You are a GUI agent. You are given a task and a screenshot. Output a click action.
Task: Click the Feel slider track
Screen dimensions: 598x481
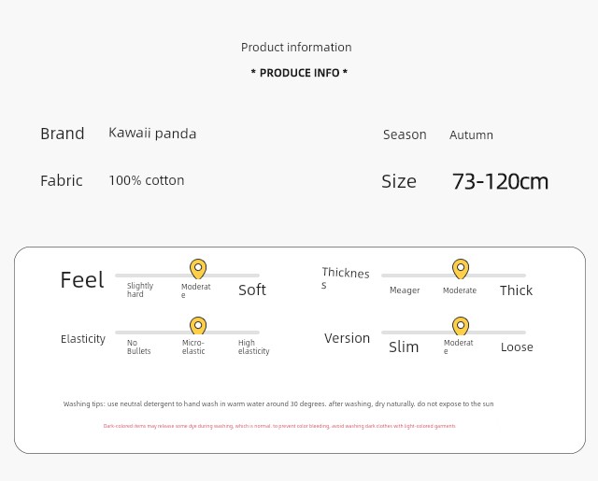coord(187,276)
